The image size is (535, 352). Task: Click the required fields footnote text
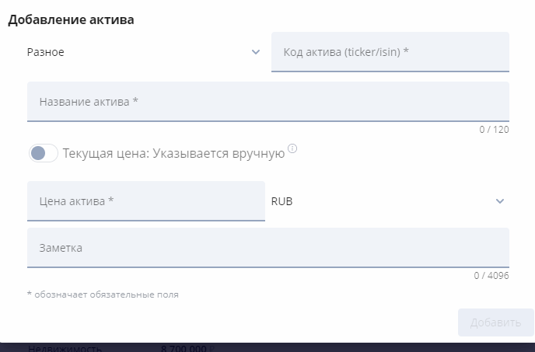tap(103, 294)
